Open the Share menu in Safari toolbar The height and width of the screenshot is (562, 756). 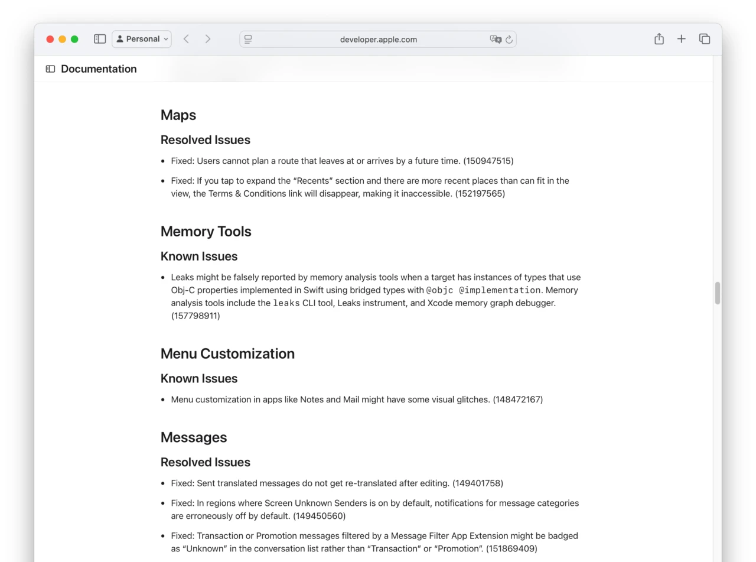659,39
